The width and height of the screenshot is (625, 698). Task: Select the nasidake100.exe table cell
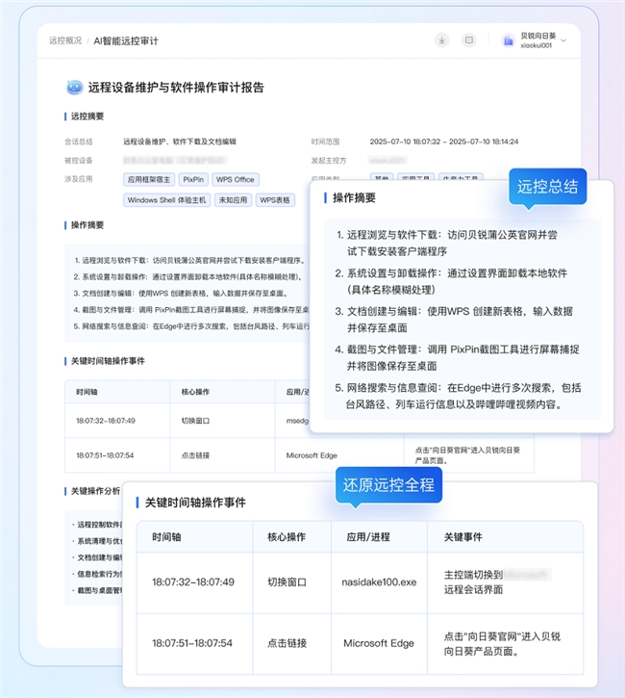coord(378,582)
